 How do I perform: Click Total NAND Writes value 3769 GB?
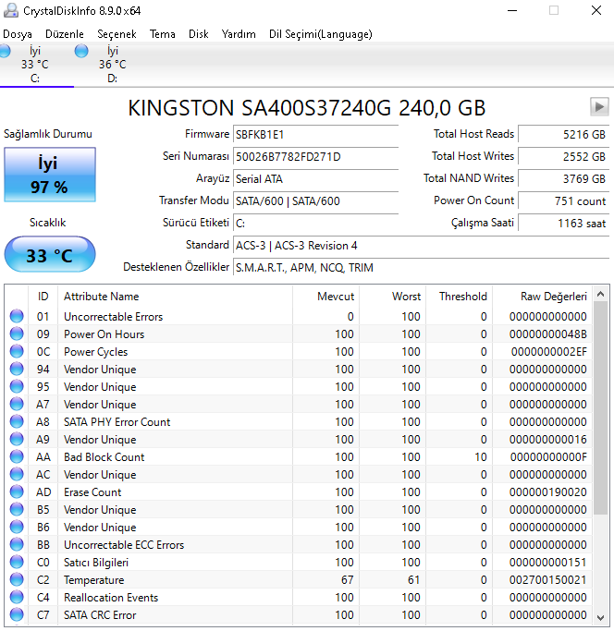click(564, 178)
